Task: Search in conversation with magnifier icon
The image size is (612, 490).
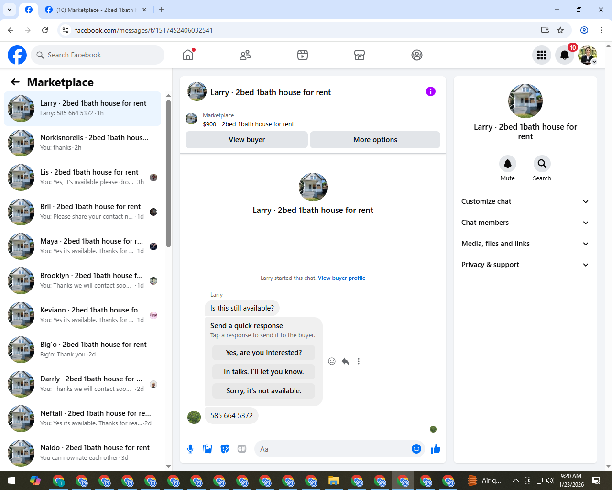Action: [542, 164]
